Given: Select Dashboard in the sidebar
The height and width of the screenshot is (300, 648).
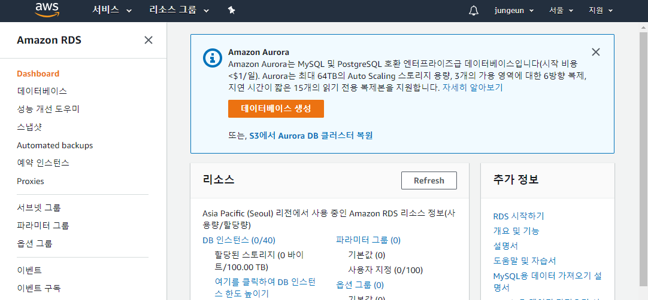Looking at the screenshot, I should (38, 74).
